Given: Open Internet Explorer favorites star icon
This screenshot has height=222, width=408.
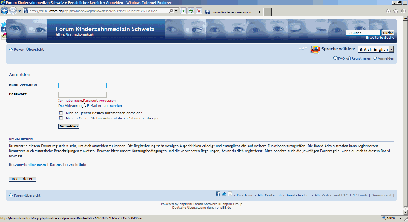Looking at the screenshot, I should (396, 11).
